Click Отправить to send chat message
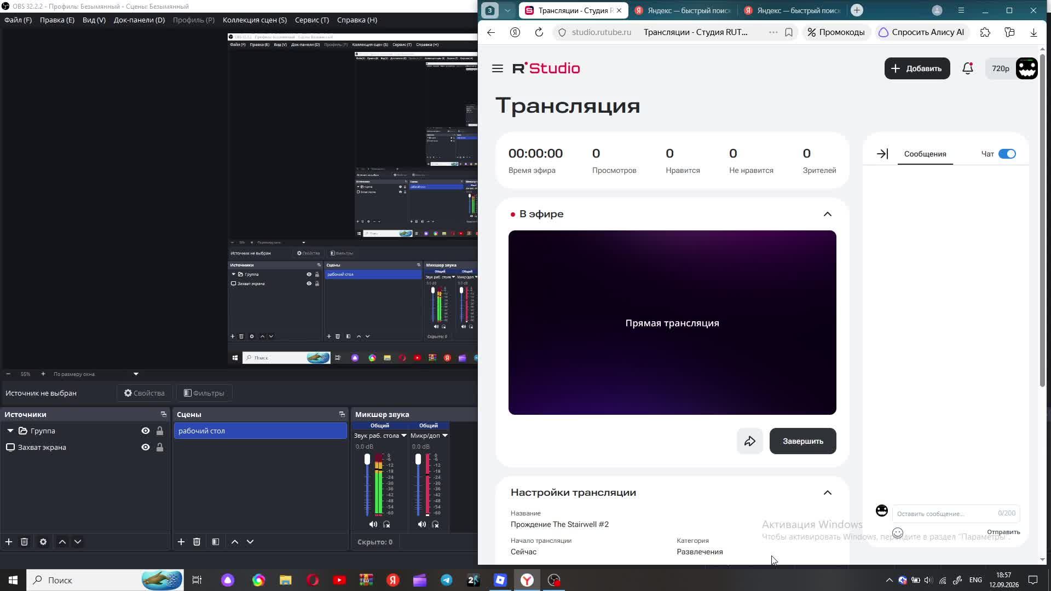The image size is (1051, 591). click(1003, 532)
